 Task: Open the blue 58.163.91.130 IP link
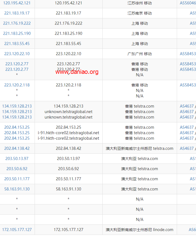pos(17,189)
